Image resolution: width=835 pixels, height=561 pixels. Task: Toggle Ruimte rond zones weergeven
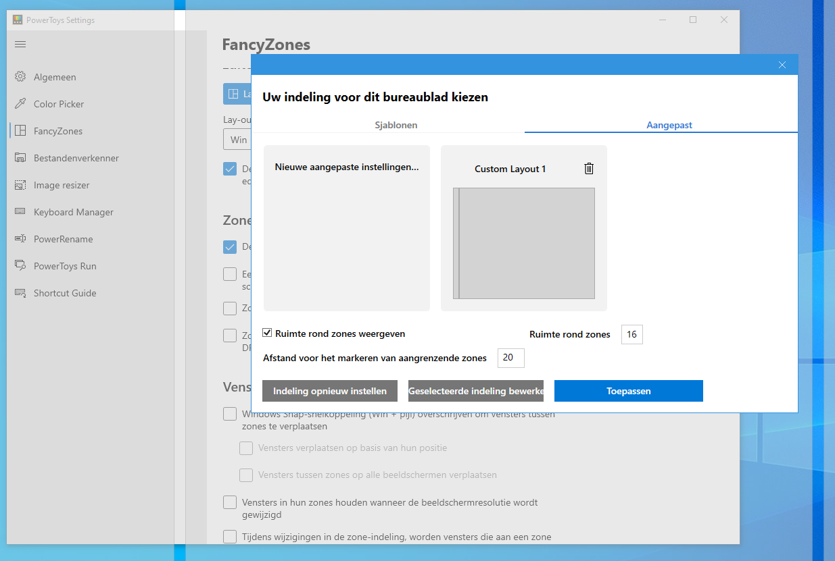267,332
